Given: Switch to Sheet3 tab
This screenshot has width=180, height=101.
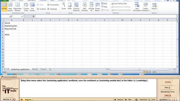Looking at the screenshot, I should [x=43, y=69].
